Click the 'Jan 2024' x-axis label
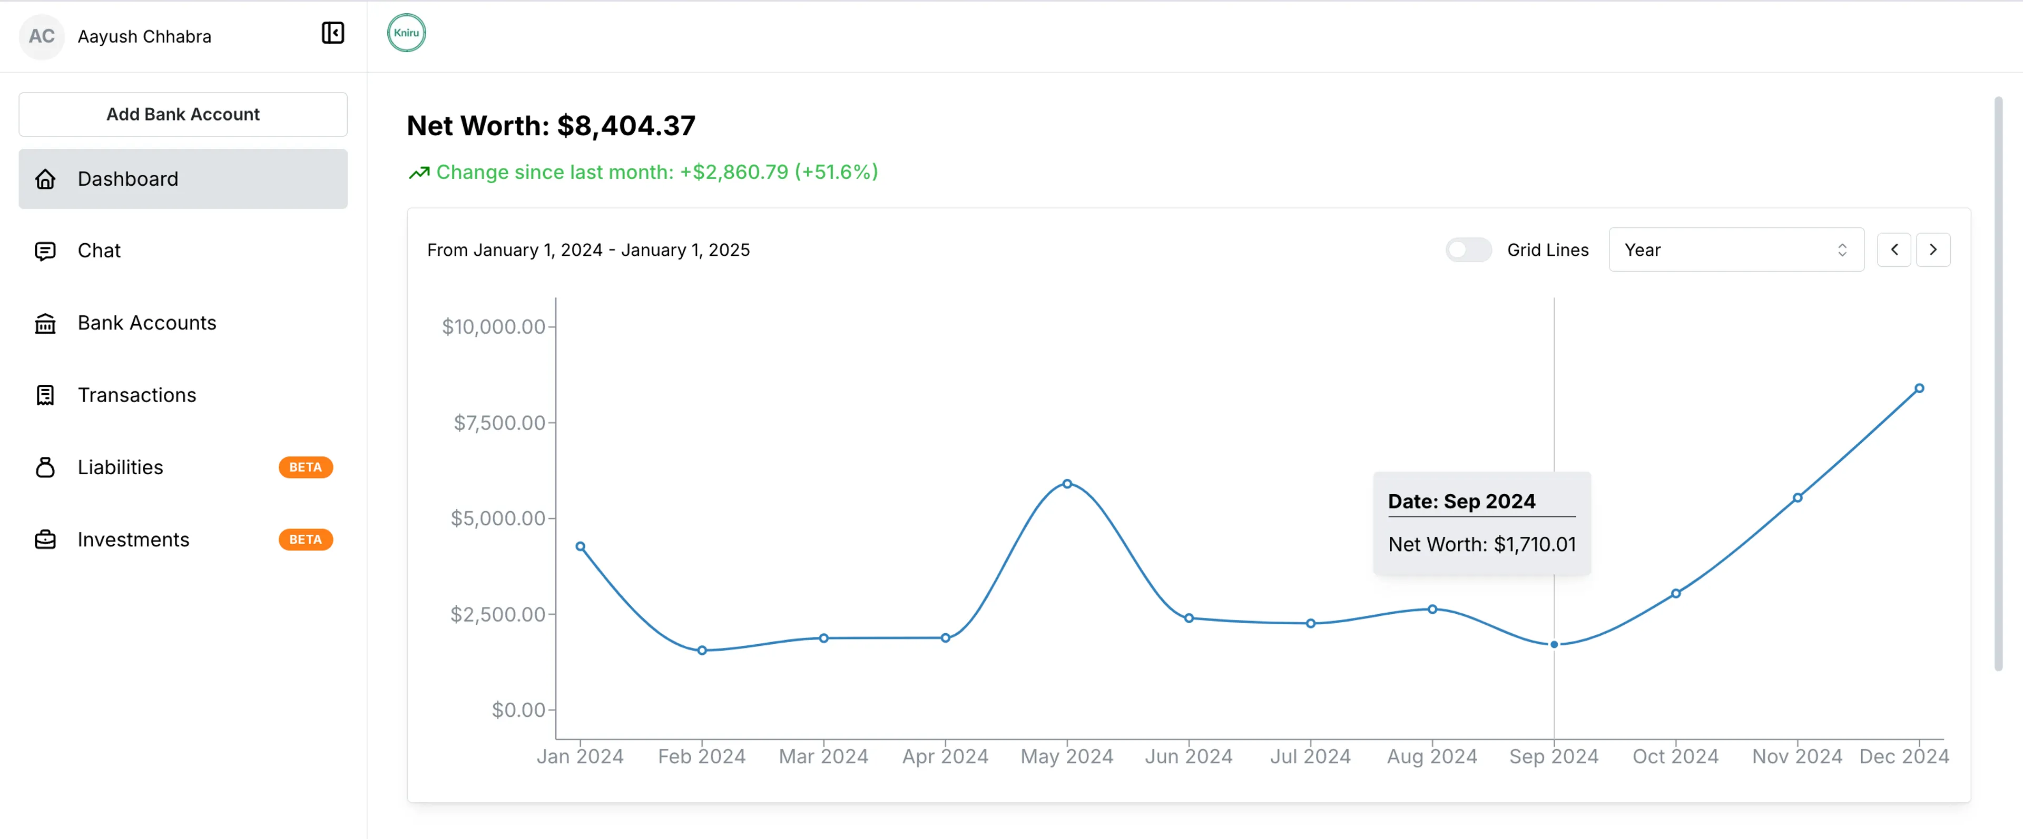The height and width of the screenshot is (839, 2023). tap(581, 756)
